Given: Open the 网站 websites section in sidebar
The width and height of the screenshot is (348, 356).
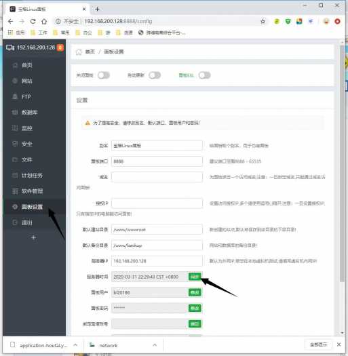Looking at the screenshot, I should (x=35, y=81).
